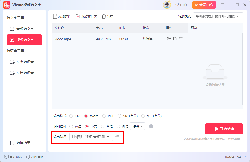250x162 pixels.
Task: Switch to 视频转文字 tool
Action: 24,40
